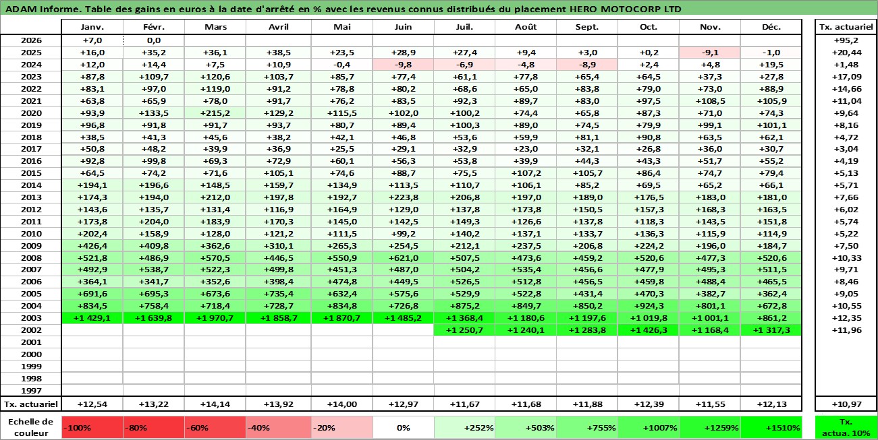Image resolution: width=878 pixels, height=440 pixels.
Task: Select the Mars column header
Action: point(215,27)
